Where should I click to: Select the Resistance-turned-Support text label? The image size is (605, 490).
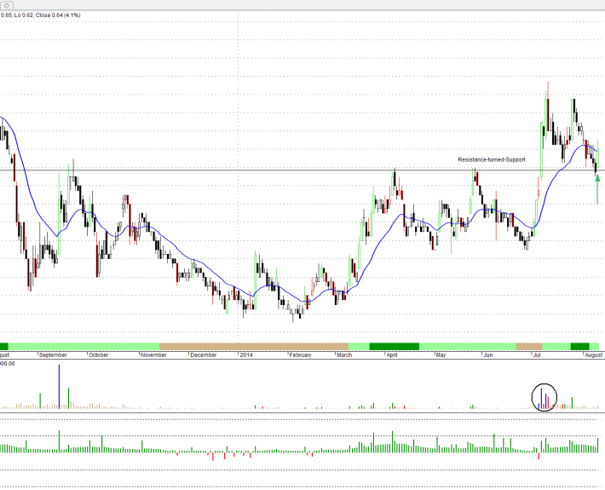point(492,159)
